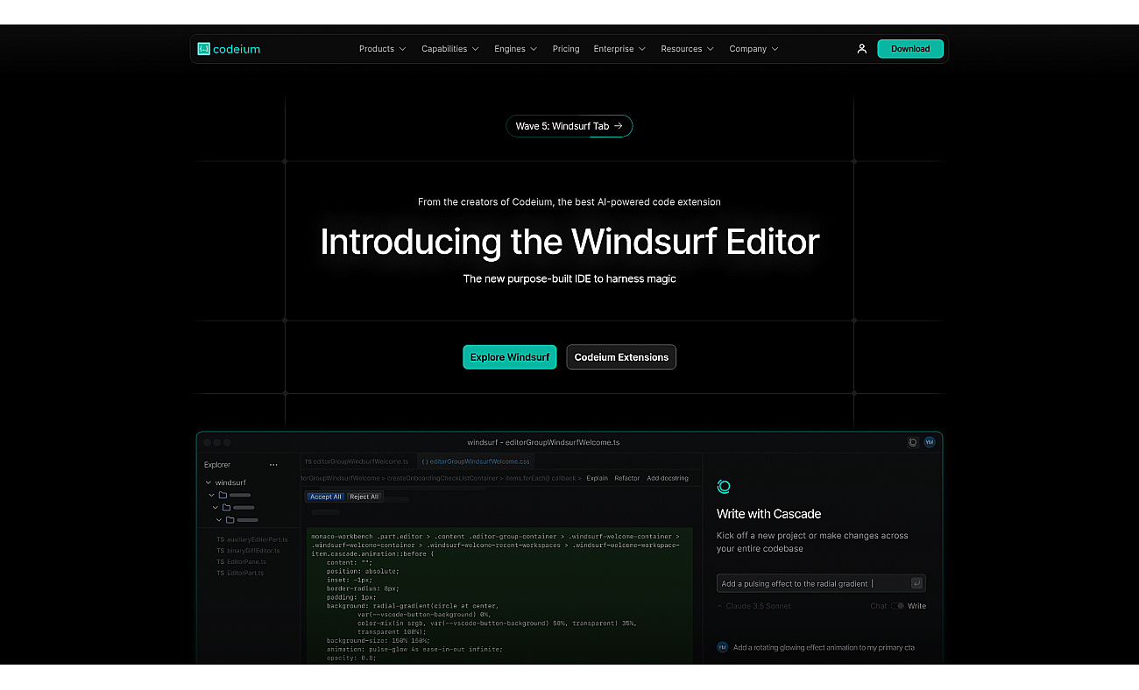Click the Refactor code action
Image resolution: width=1139 pixels, height=690 pixels.
pyautogui.click(x=627, y=478)
